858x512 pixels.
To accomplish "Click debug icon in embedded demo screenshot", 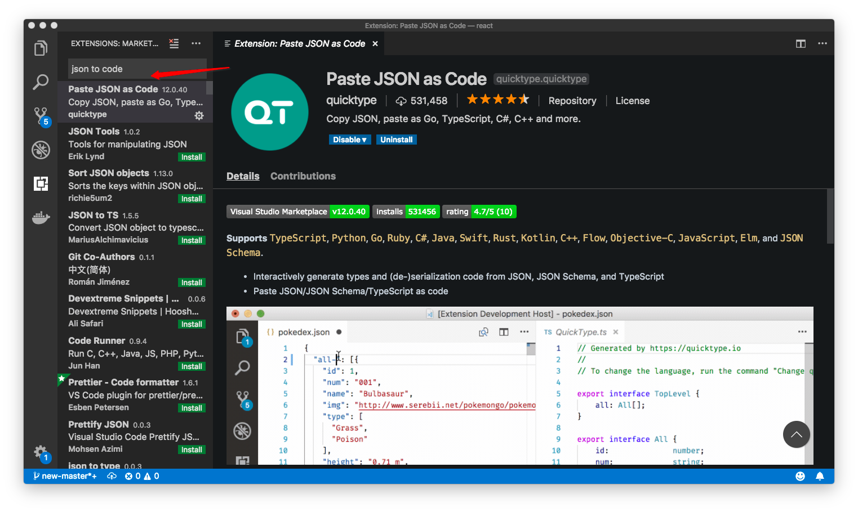I will tap(242, 432).
